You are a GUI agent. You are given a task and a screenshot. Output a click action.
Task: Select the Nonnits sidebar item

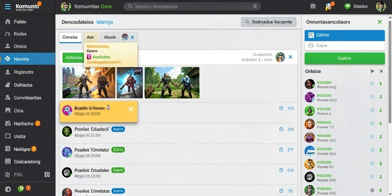[x=28, y=59]
